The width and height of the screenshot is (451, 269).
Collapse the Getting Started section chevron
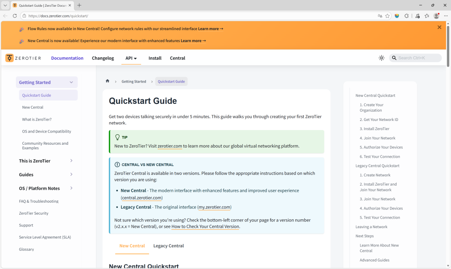[71, 83]
